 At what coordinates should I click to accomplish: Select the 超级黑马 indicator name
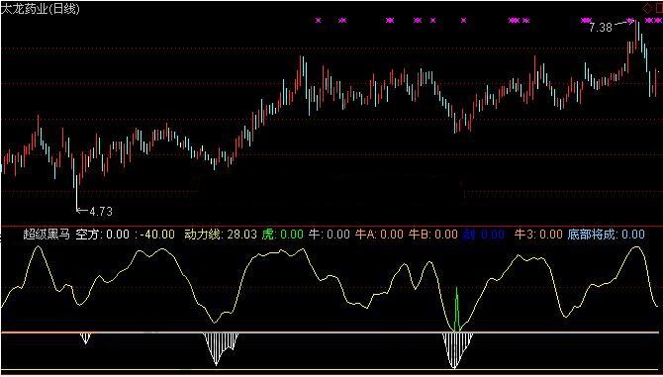pos(47,235)
